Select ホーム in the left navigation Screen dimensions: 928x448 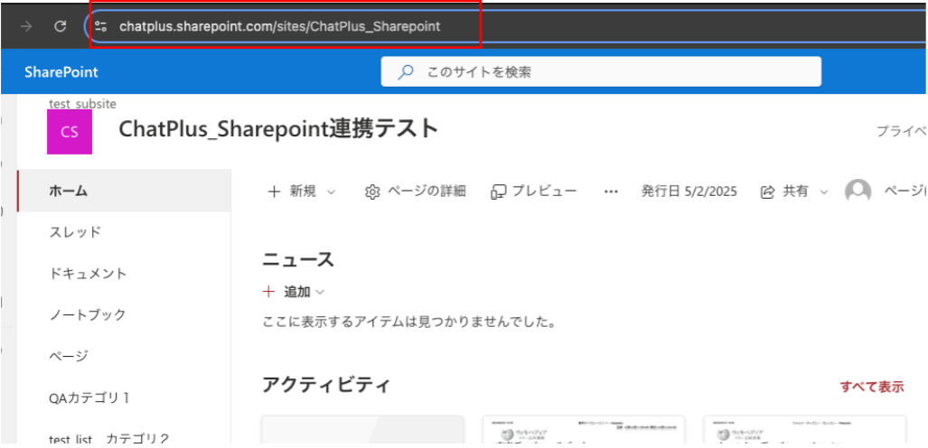(125, 191)
